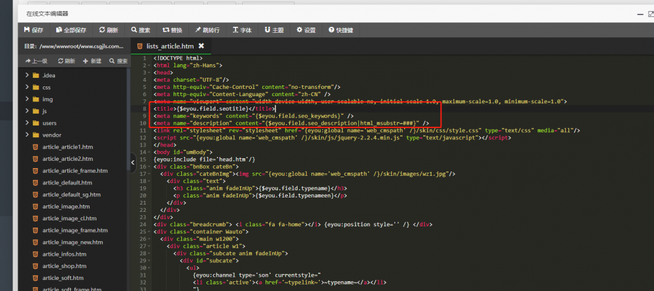This screenshot has width=654, height=291.
Task: Click the HTML icon of article_image.htm
Action: (35, 207)
